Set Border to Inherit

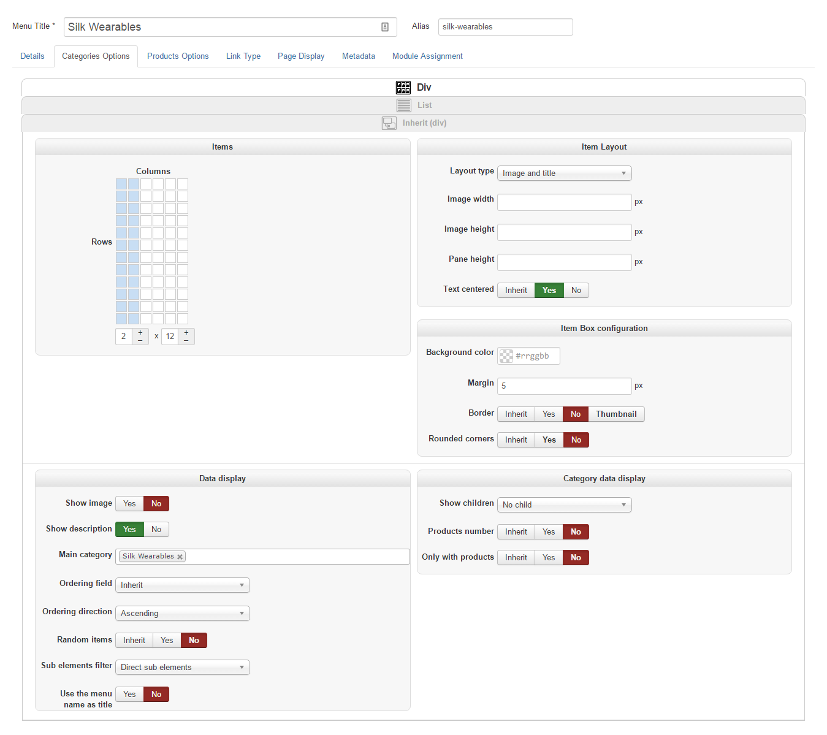coord(516,414)
